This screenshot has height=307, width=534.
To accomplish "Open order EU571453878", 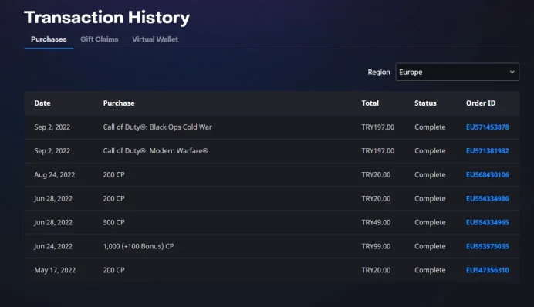I will click(x=488, y=127).
